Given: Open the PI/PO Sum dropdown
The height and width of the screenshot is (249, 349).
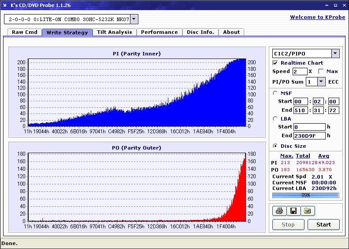Looking at the screenshot, I should tap(321, 82).
